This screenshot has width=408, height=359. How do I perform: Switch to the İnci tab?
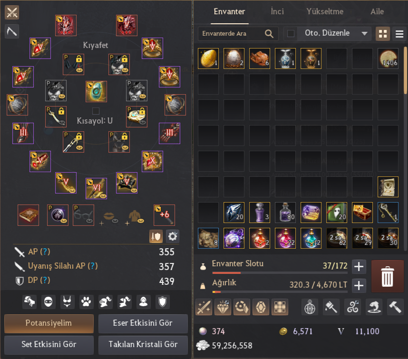tap(277, 11)
